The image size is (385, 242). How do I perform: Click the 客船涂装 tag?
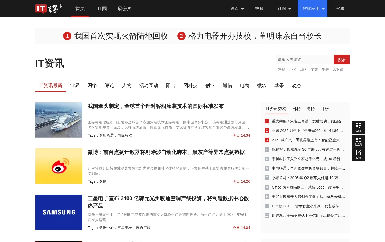pyautogui.click(x=107, y=135)
